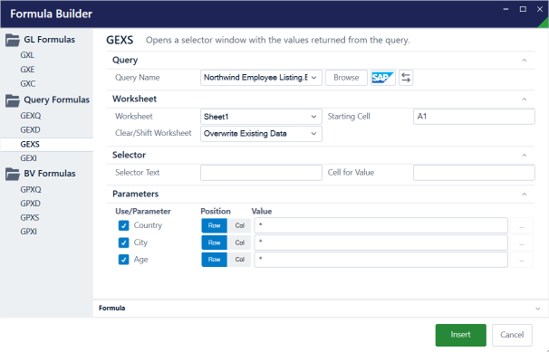Select GEXQ in the formula list
This screenshot has height=352, width=549.
click(31, 116)
